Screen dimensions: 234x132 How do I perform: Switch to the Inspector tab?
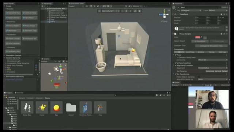pyautogui.click(x=177, y=3)
